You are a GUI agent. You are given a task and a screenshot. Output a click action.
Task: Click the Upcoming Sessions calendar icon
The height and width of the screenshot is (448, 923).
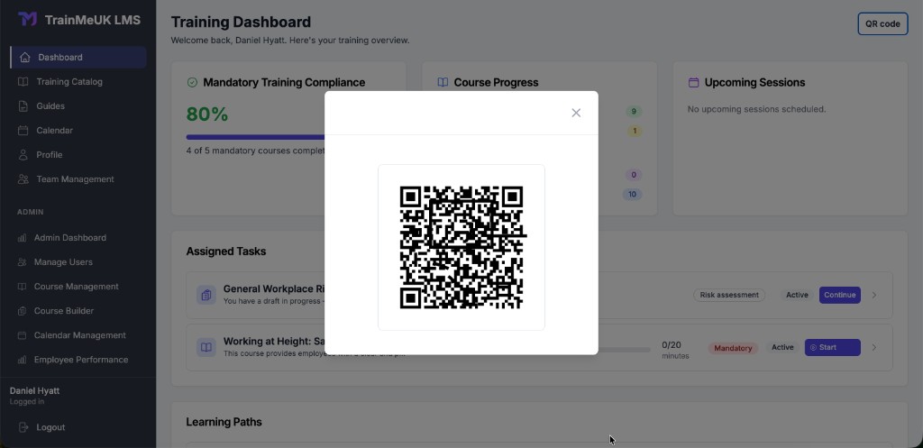coord(693,82)
